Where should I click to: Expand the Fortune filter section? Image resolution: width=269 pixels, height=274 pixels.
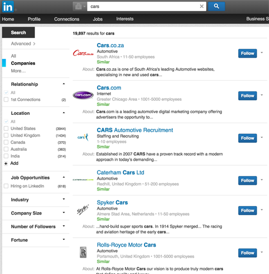coord(64,239)
